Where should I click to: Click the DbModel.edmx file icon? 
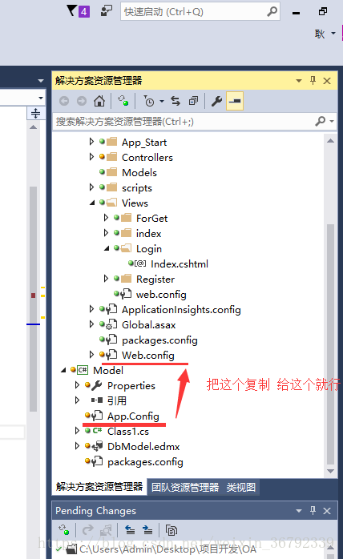[98, 446]
